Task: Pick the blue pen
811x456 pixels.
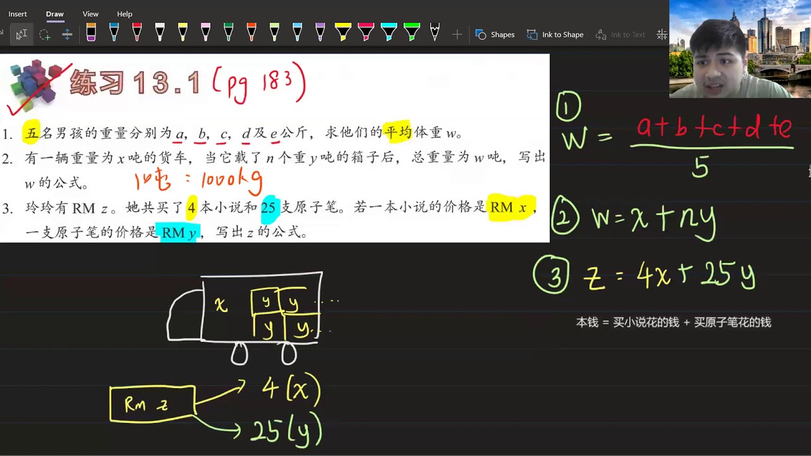Action: tap(114, 32)
